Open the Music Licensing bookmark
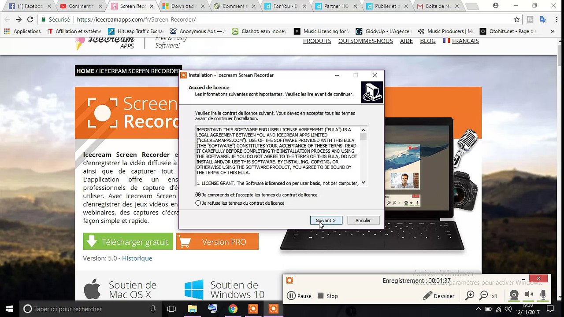This screenshot has width=564, height=317. pyautogui.click(x=322, y=31)
